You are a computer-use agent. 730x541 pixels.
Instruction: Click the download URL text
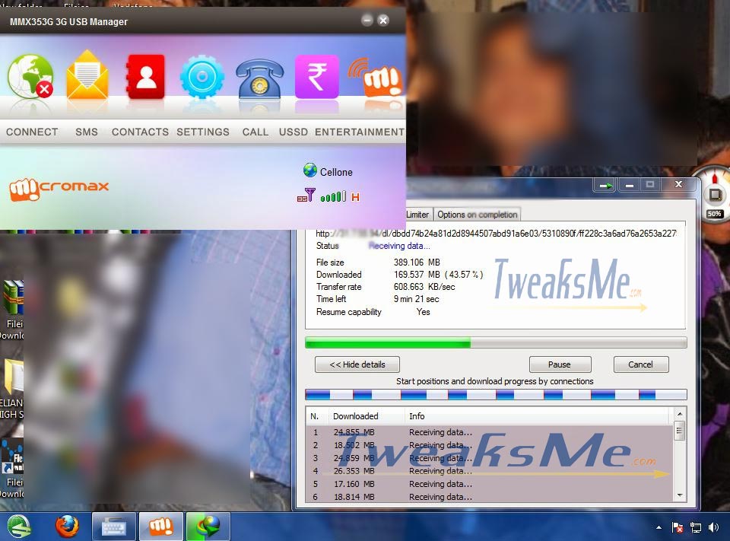coord(497,234)
